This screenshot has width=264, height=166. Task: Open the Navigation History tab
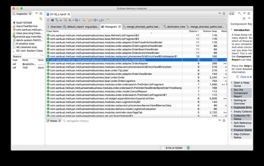point(76,121)
